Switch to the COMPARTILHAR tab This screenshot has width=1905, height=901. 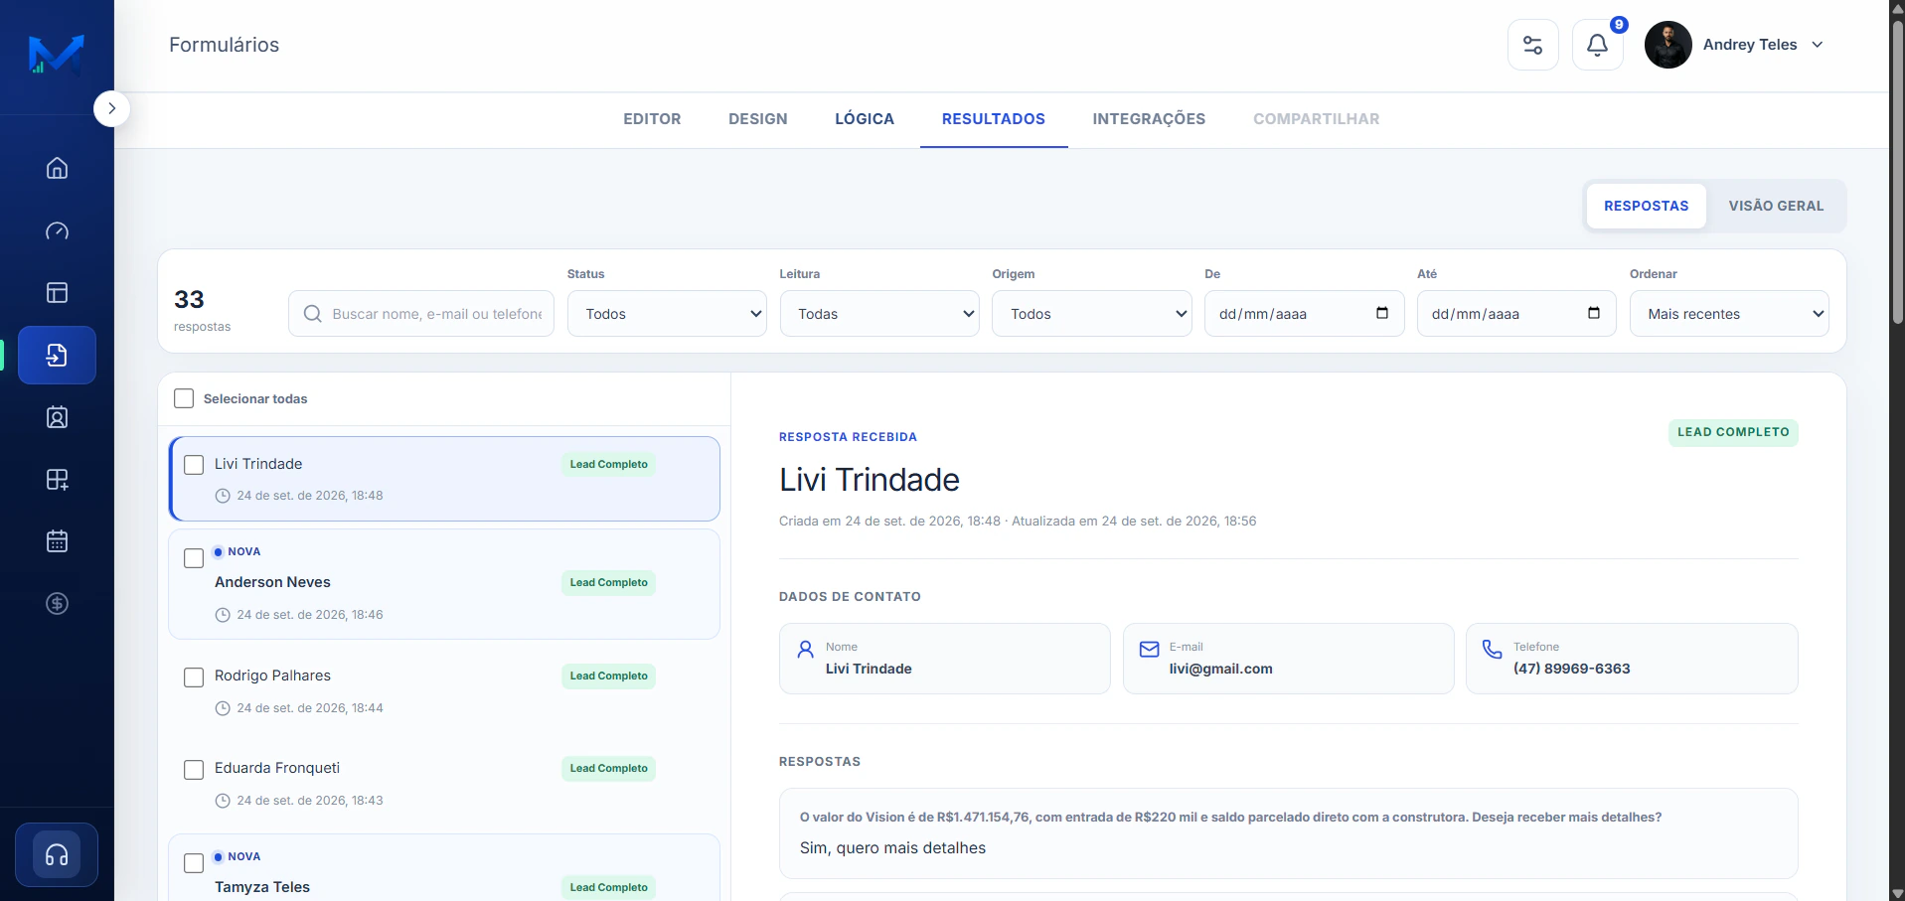point(1316,119)
